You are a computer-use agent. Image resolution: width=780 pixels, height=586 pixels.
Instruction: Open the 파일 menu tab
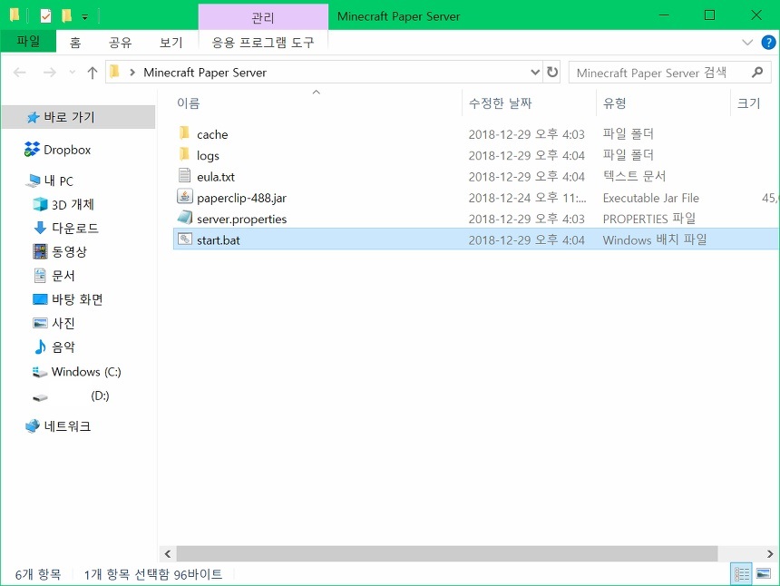[28, 41]
